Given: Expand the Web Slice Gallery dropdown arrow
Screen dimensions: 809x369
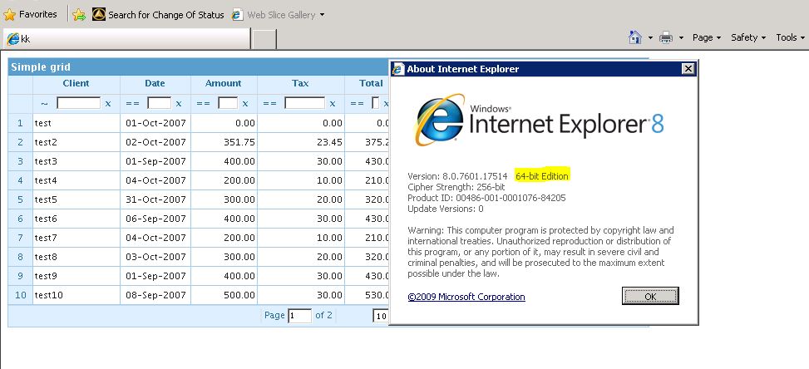Looking at the screenshot, I should (322, 15).
